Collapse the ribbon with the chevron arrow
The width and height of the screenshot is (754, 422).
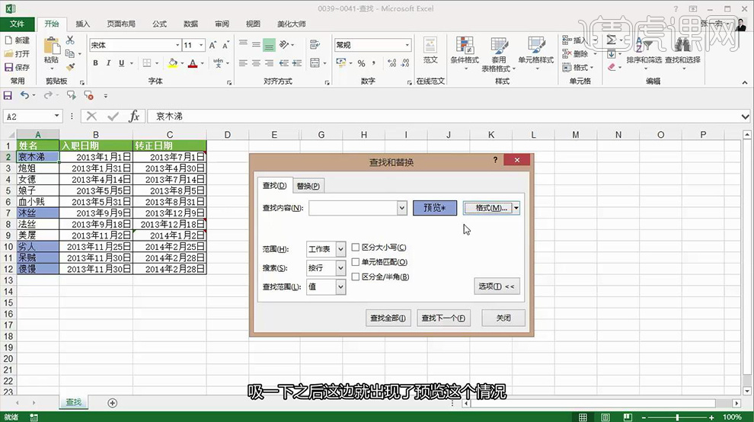[745, 82]
